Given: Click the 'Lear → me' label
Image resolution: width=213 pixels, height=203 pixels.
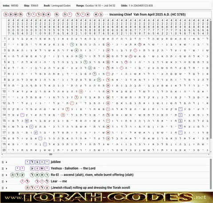Looking at the screenshot, I should (x=59, y=181).
